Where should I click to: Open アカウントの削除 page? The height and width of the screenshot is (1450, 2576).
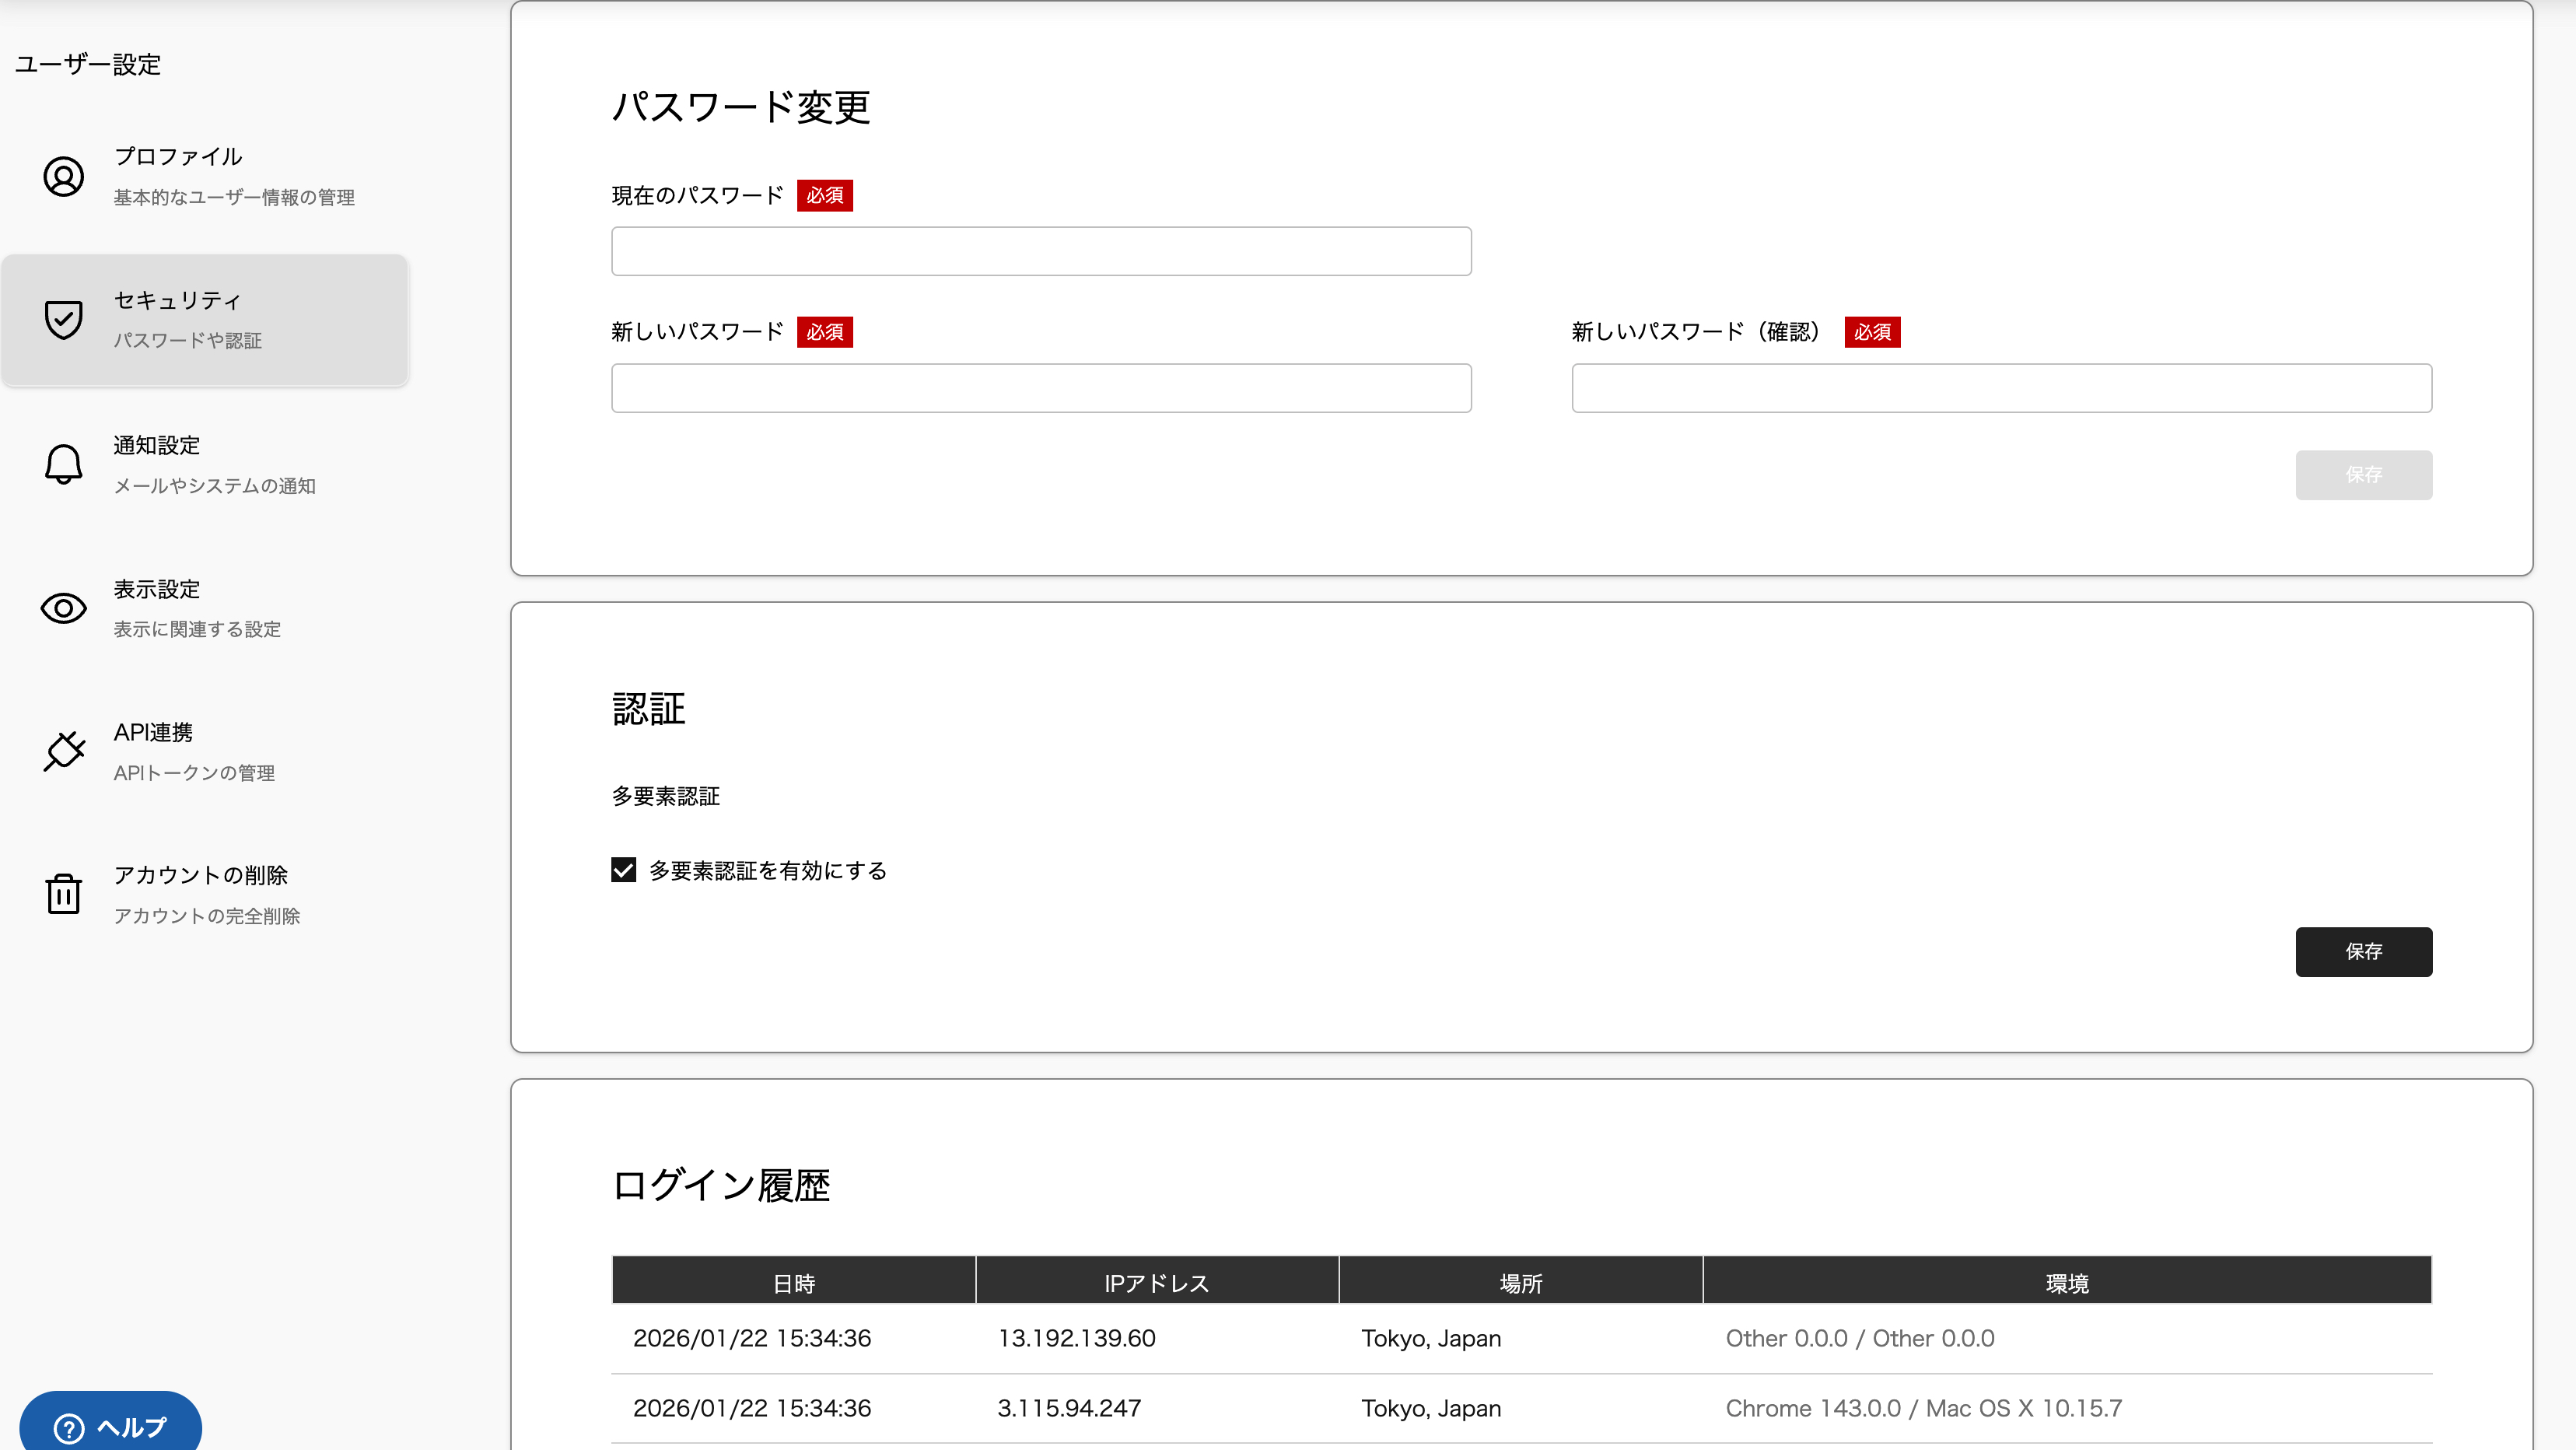coord(204,894)
